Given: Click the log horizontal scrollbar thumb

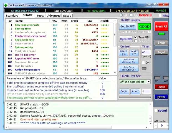Looking at the screenshot, I should pyautogui.click(x=60, y=127).
